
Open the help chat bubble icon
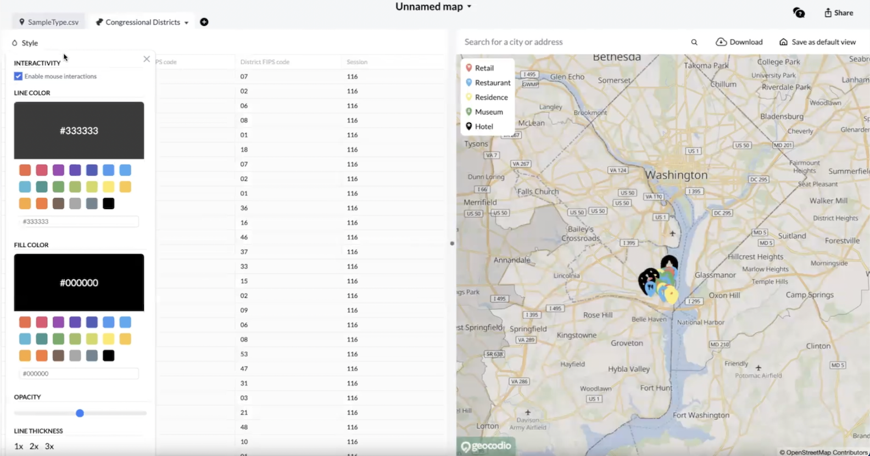[x=799, y=13]
